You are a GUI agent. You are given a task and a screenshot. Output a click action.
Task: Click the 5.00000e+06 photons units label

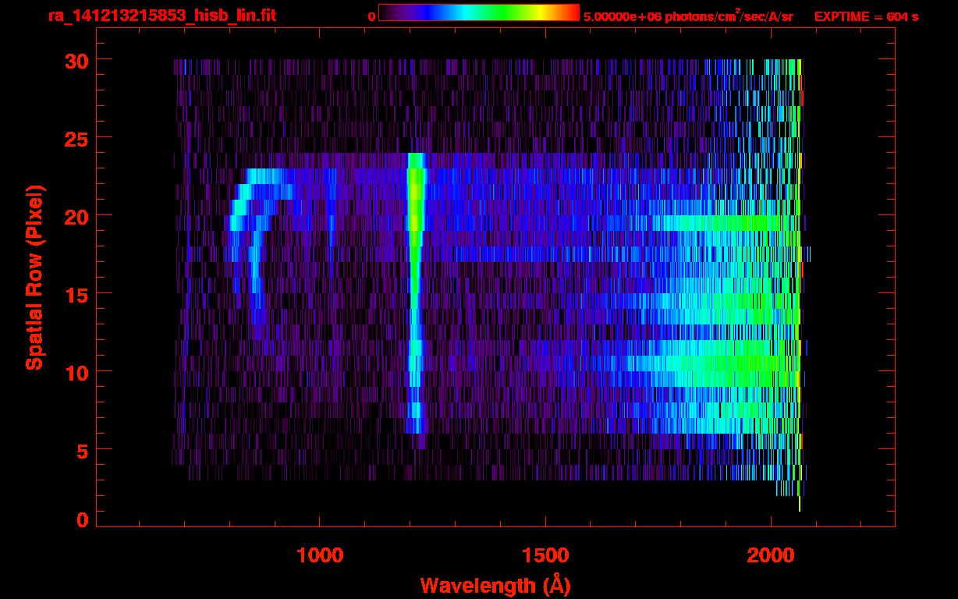[x=688, y=16]
